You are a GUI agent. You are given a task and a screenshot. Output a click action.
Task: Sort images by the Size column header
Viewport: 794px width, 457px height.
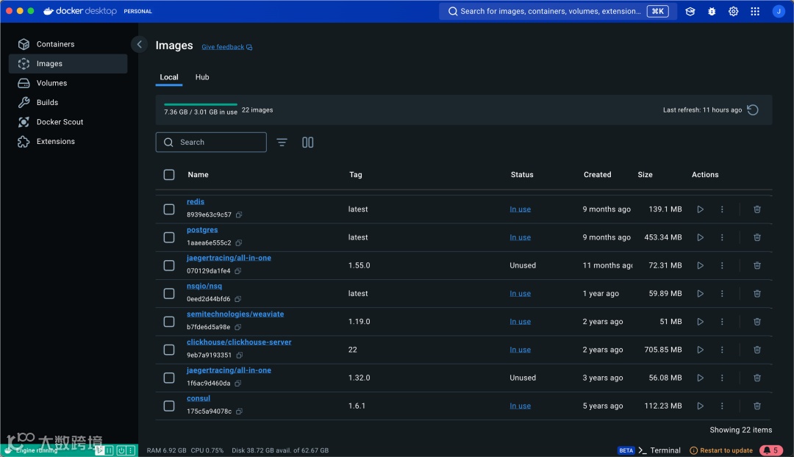pos(645,175)
